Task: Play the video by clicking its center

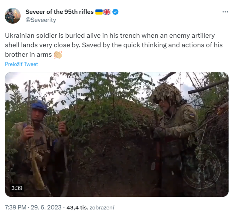Action: click(116, 134)
